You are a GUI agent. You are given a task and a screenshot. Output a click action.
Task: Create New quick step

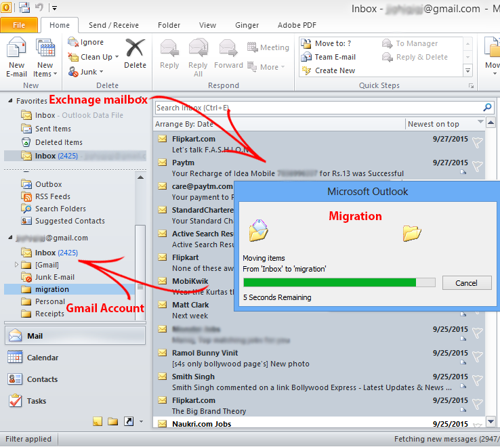pyautogui.click(x=328, y=70)
